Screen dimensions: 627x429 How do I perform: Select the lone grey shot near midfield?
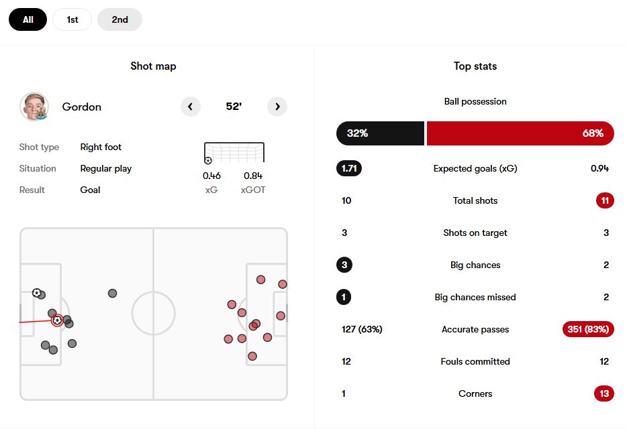[112, 293]
